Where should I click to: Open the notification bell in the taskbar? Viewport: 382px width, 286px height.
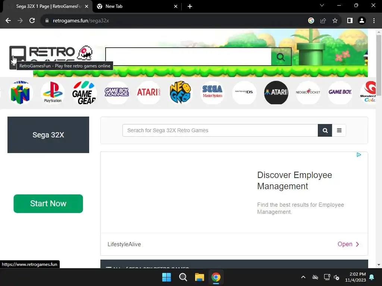coord(372,277)
